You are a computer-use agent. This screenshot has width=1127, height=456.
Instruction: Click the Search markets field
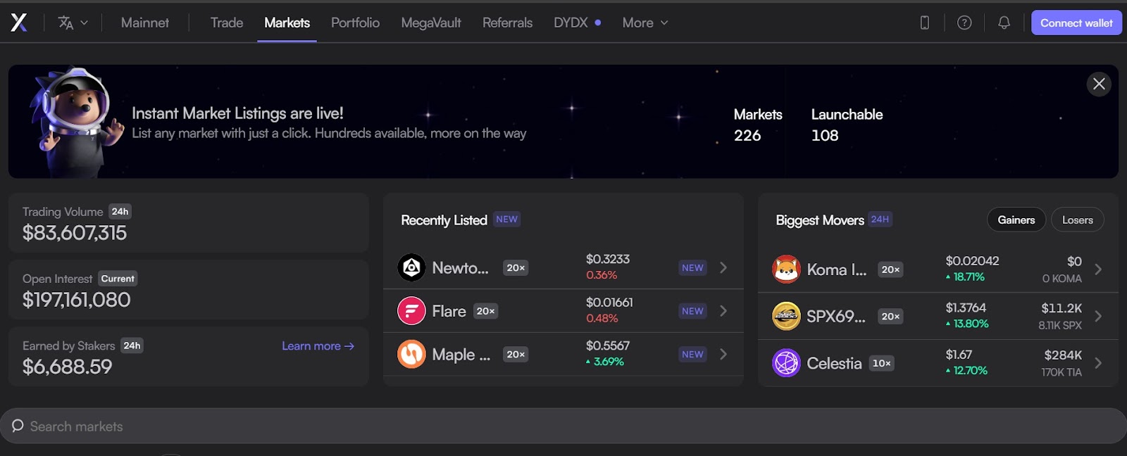click(x=563, y=426)
